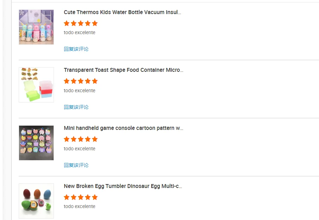The width and height of the screenshot is (319, 220).
Task: Click the fifth star of Dinosaur Egg rating
Action: click(94, 197)
